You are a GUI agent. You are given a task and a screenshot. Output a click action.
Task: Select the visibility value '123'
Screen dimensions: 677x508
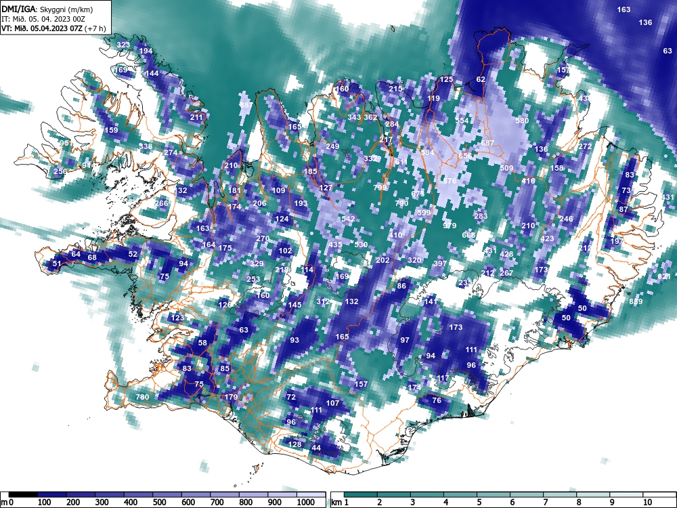(177, 318)
